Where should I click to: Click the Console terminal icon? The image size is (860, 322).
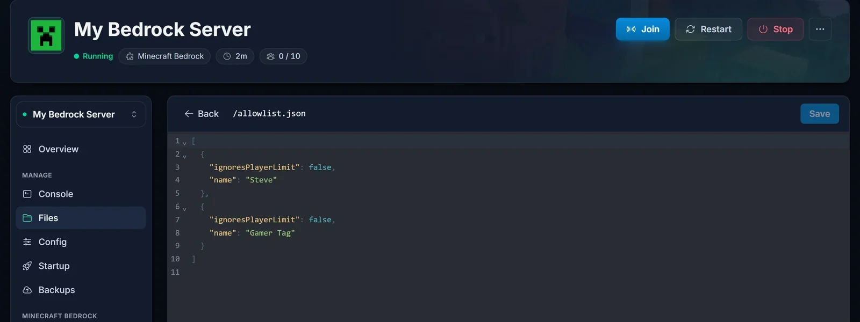tap(27, 194)
